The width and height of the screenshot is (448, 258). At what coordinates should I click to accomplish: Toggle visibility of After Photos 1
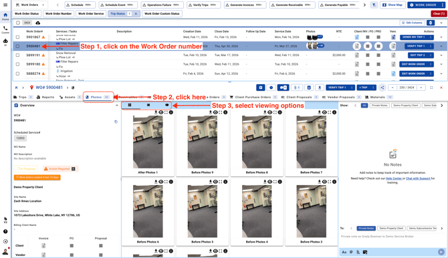pyautogui.click(x=161, y=112)
